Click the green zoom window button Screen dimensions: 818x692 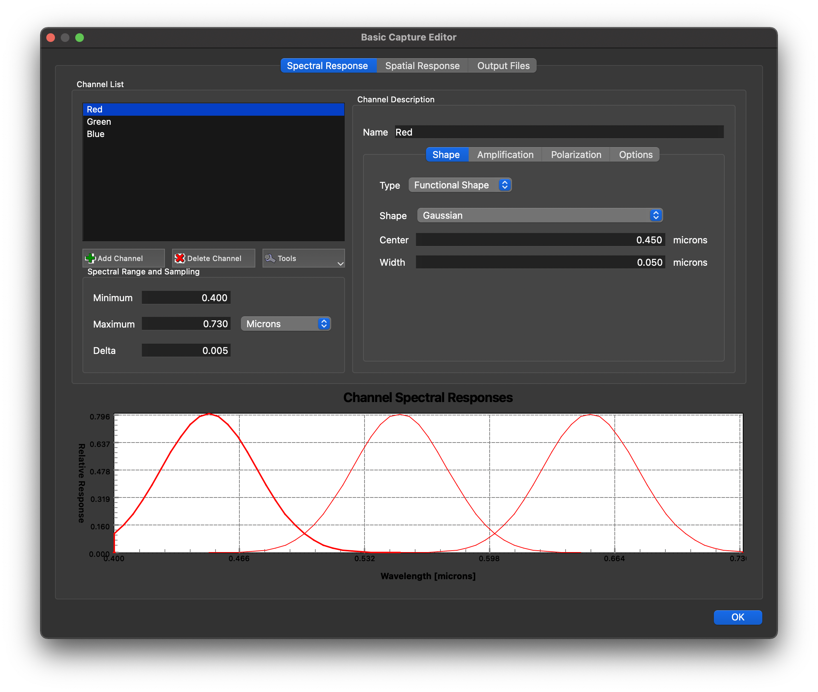(x=80, y=38)
